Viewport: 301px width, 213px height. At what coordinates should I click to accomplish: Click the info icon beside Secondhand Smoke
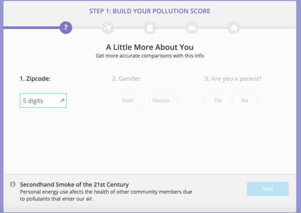13,184
